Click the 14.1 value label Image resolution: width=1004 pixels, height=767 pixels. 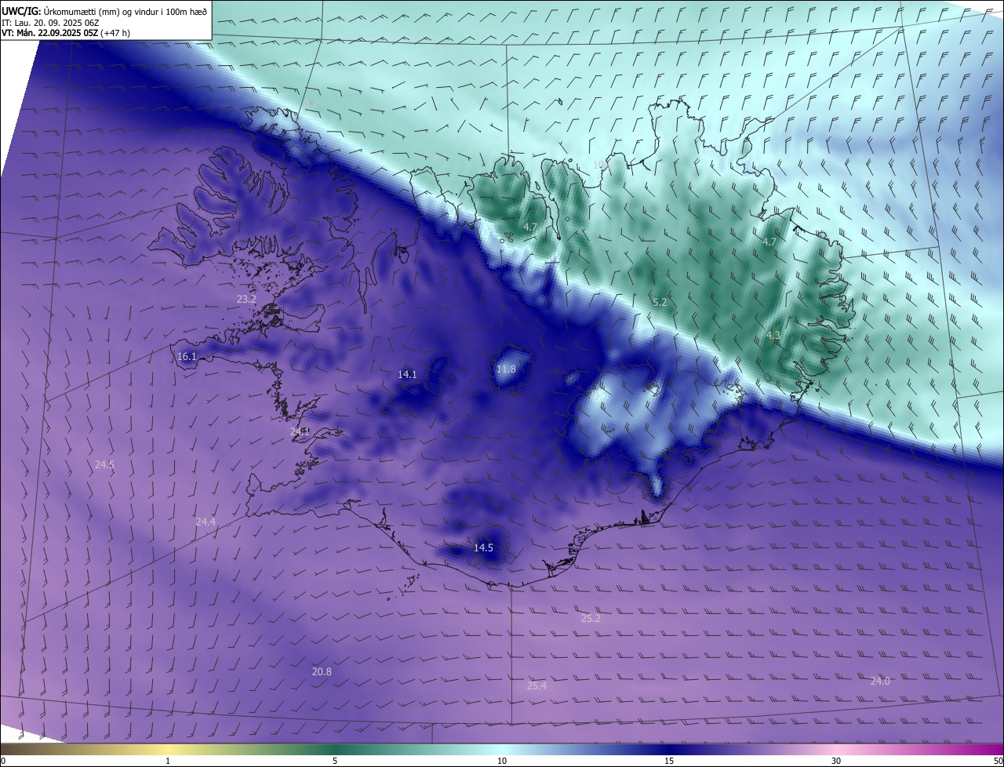tap(407, 374)
